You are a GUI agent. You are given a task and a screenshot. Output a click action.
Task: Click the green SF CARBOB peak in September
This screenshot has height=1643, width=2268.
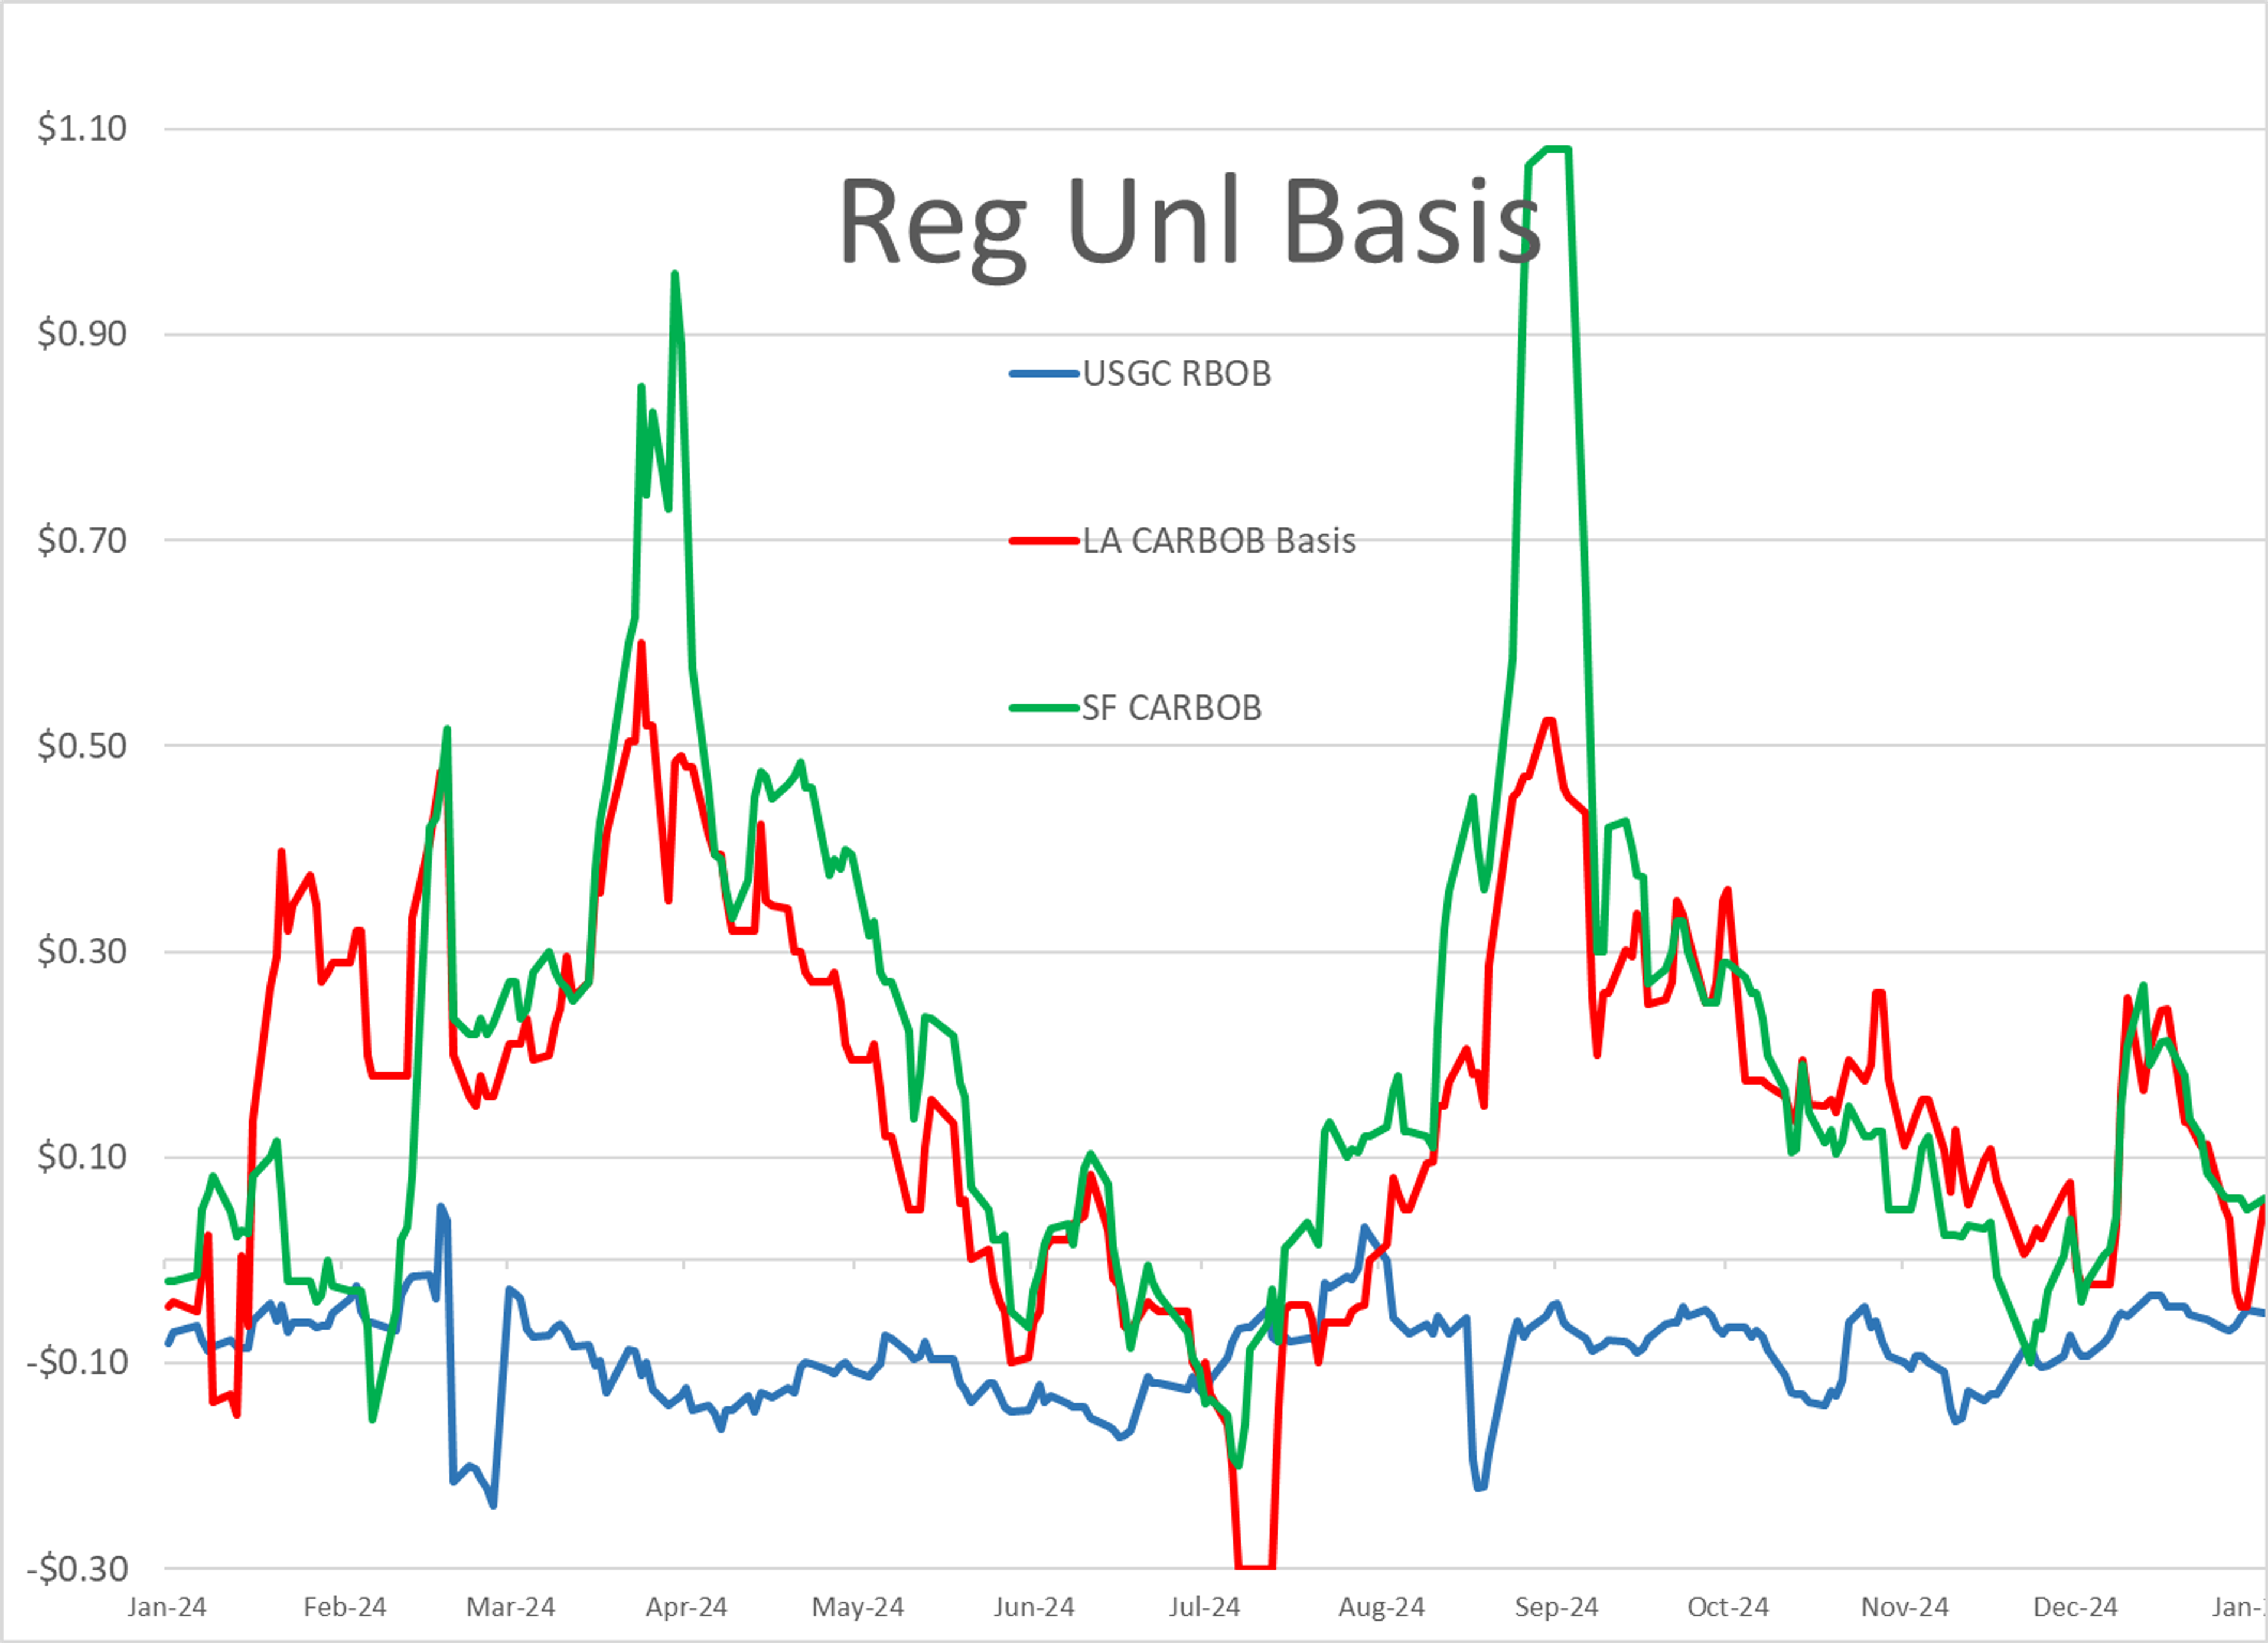pos(1557,149)
